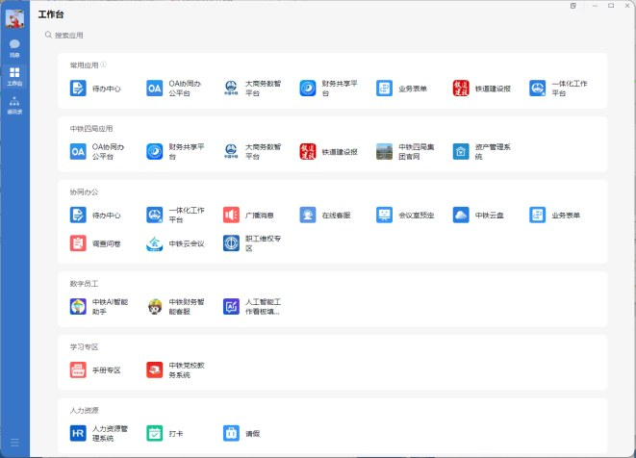Image resolution: width=636 pixels, height=458 pixels.
Task: Switch to the 通讯录 contacts tab
Action: (14, 104)
